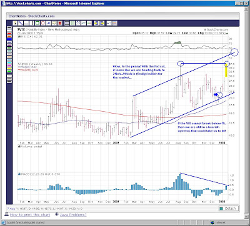Pick the magenta color swatch
Image resolution: width=250 pixels, height=226 pixels.
point(9,66)
